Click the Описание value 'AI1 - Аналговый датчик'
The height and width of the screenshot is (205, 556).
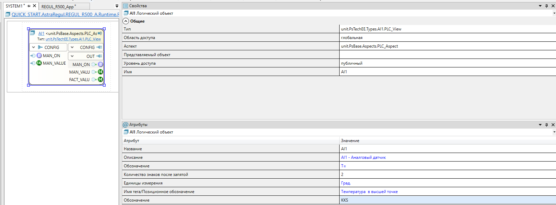click(363, 157)
